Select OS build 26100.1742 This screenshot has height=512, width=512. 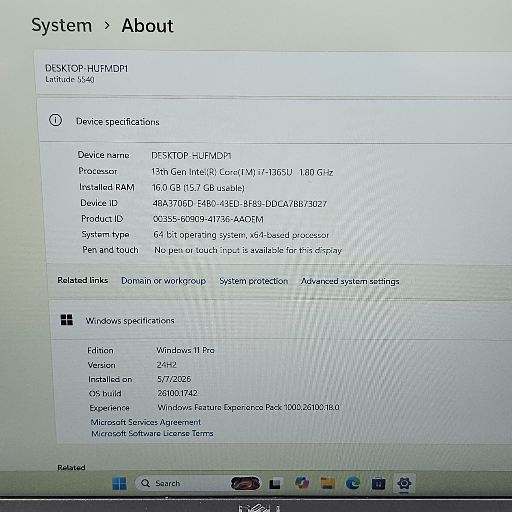click(x=177, y=394)
